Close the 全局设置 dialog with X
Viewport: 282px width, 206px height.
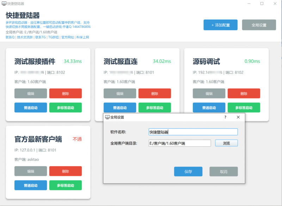pyautogui.click(x=238, y=117)
